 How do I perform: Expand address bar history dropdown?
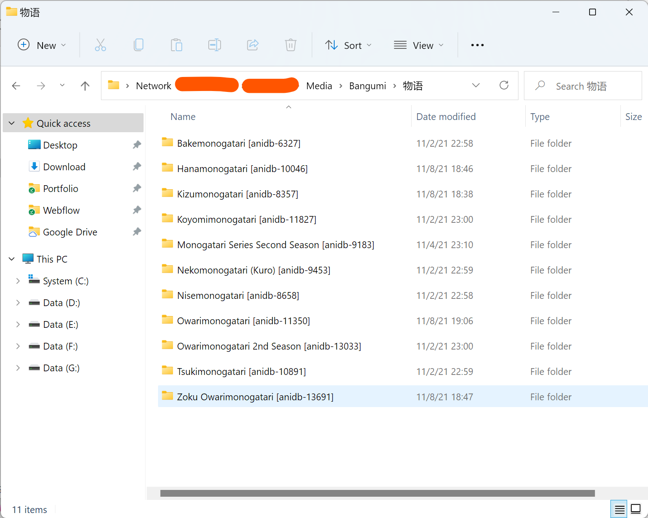click(476, 85)
